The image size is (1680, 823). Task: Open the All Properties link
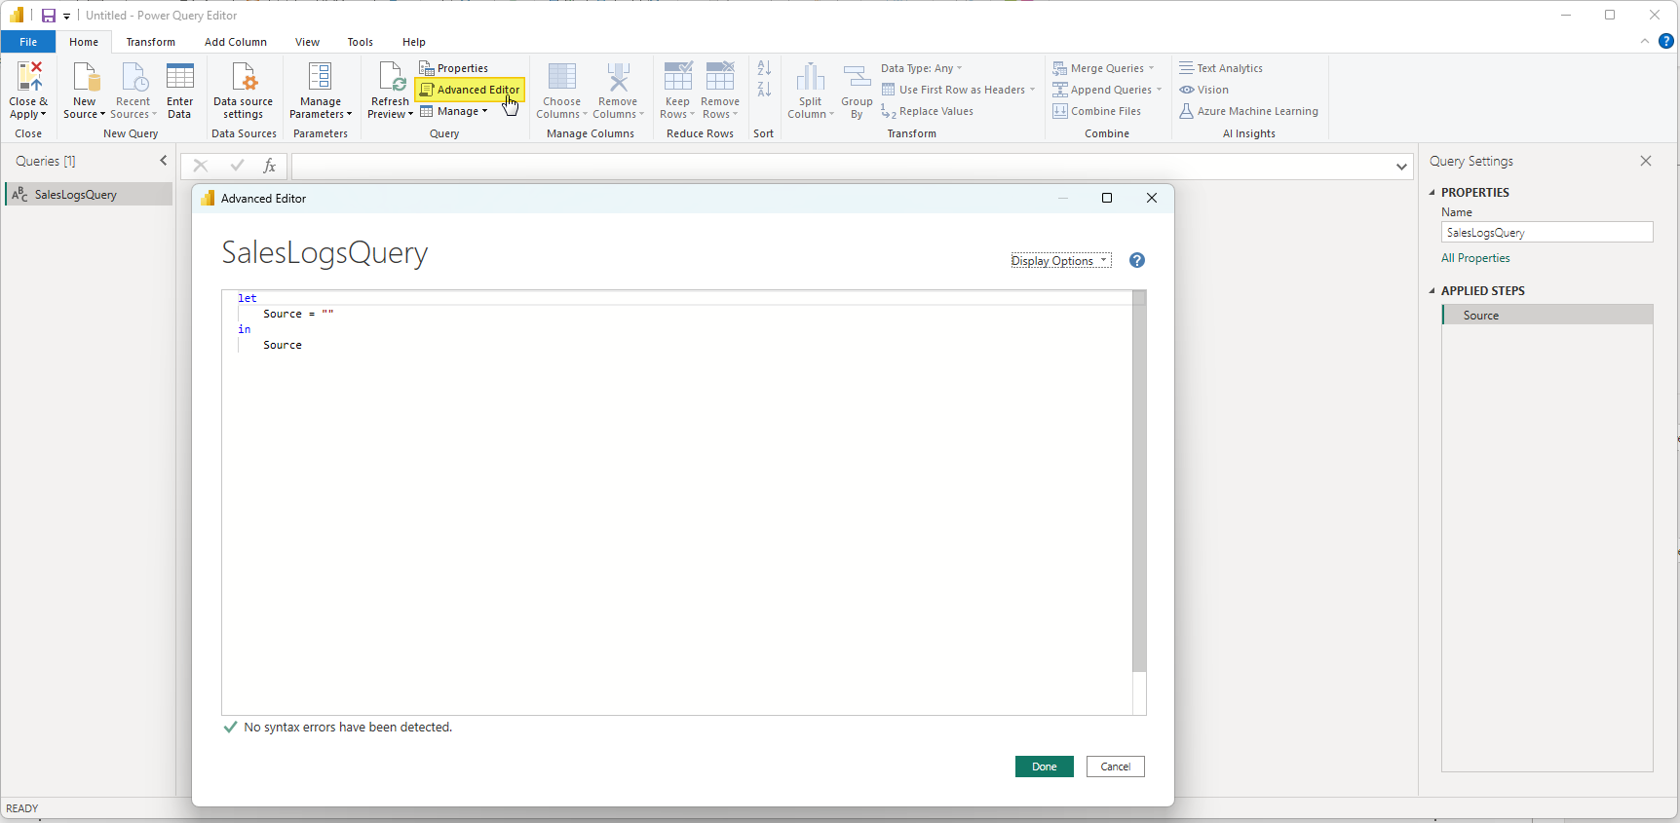[x=1475, y=258]
